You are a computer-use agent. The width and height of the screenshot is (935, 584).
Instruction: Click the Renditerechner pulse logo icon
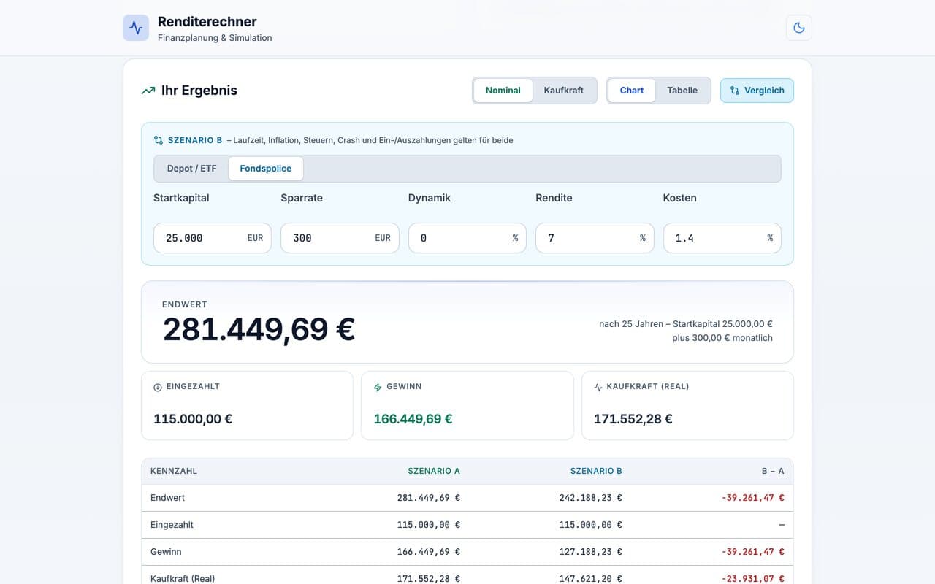point(136,28)
